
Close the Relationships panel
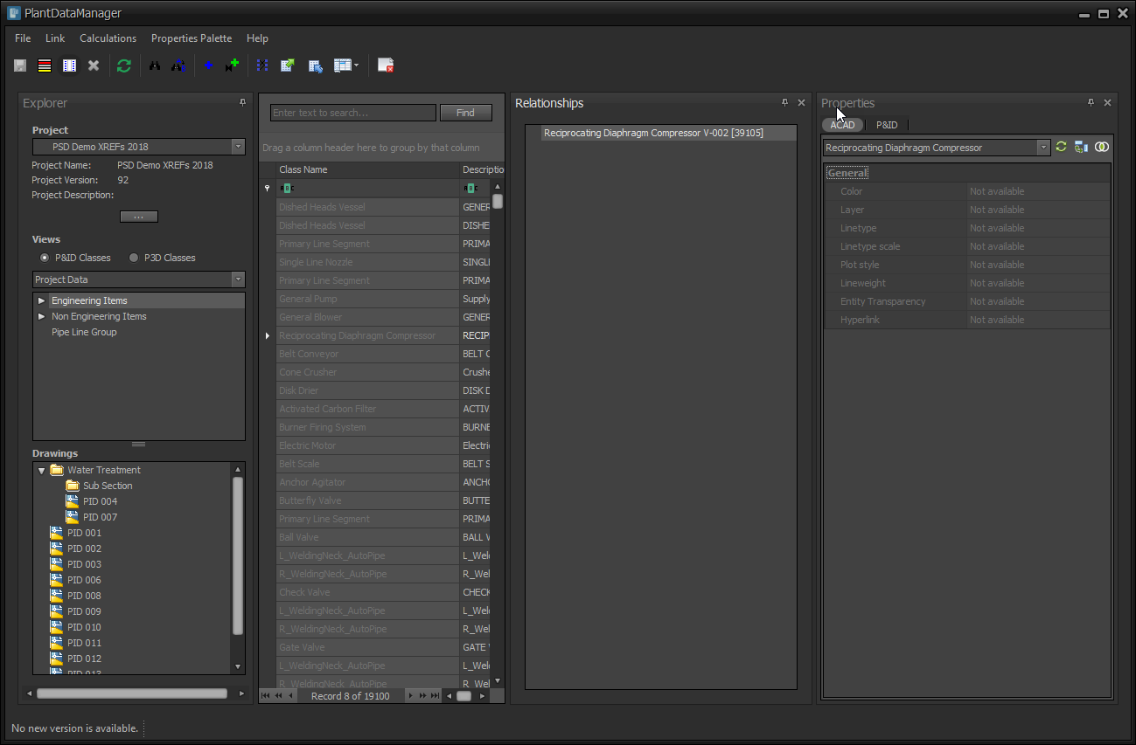801,102
